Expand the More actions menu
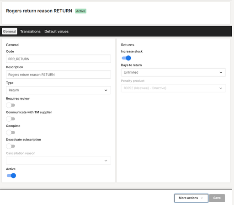Image resolution: width=234 pixels, height=205 pixels. (191, 198)
